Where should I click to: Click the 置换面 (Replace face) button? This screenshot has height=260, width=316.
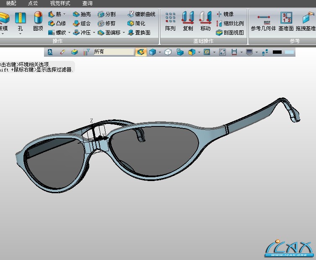click(x=139, y=33)
